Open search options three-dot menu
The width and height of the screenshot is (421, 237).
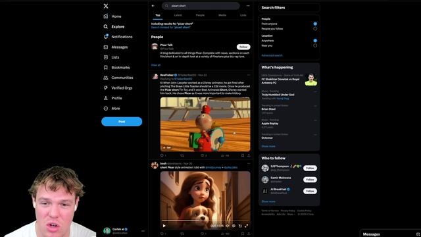248,6
